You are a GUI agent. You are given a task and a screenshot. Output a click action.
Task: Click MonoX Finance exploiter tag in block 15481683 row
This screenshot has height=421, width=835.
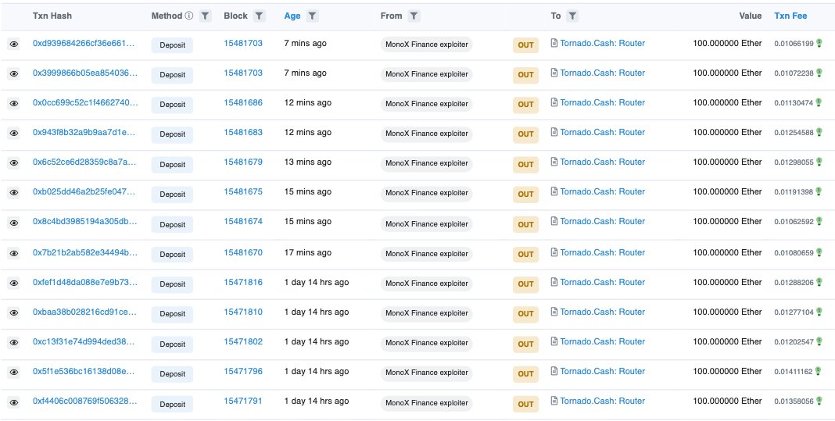tap(427, 133)
